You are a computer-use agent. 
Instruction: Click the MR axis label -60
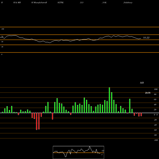(x=155, y=130)
